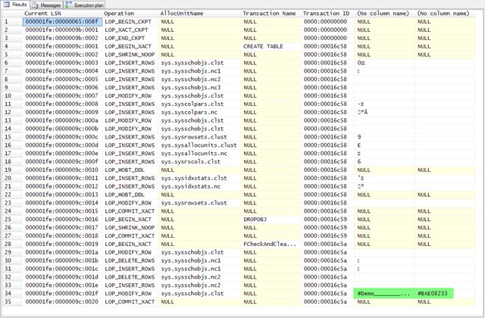Select LOP_HOBT_DDL cell in row 19

pos(130,170)
